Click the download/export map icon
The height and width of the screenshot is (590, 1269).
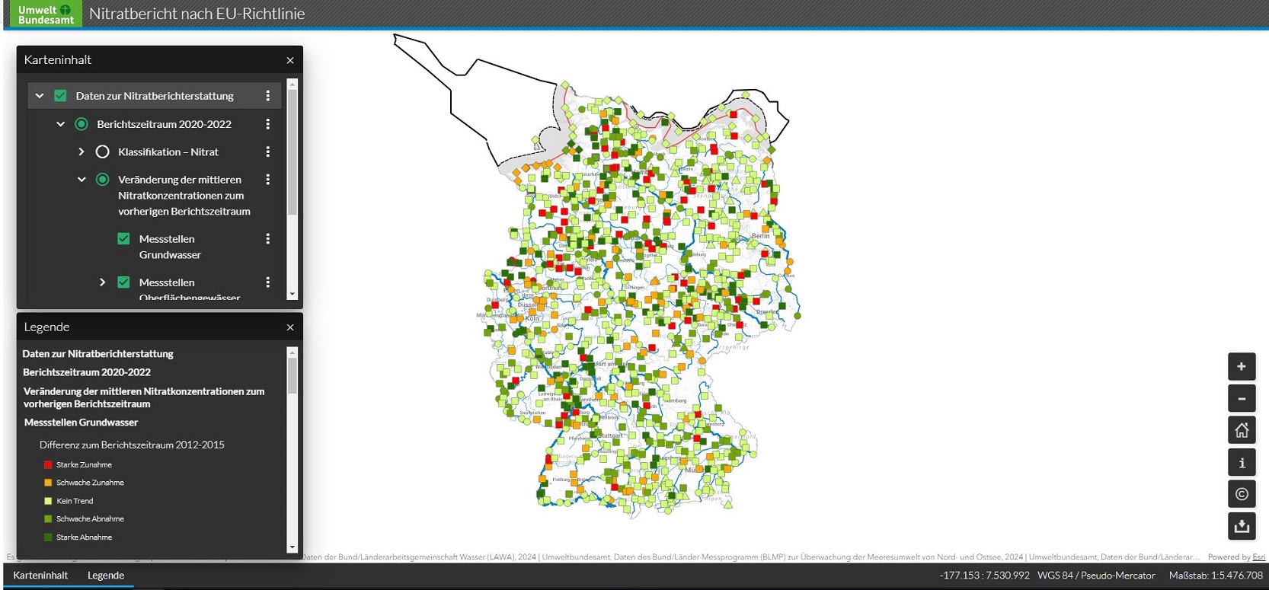tap(1241, 526)
